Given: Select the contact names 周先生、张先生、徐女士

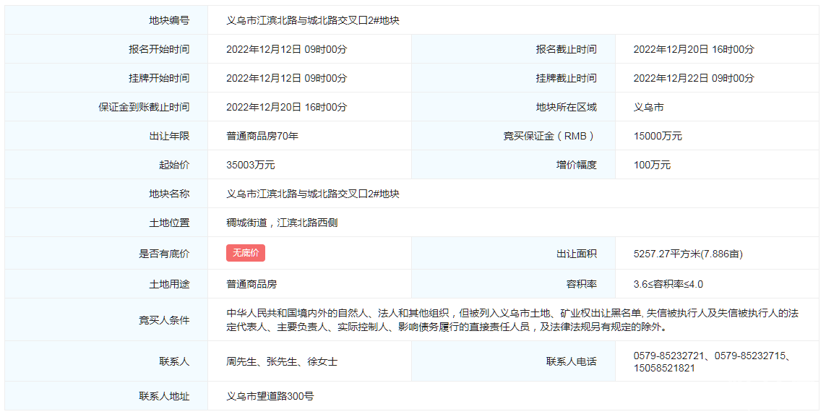Looking at the screenshot, I should click(281, 361).
